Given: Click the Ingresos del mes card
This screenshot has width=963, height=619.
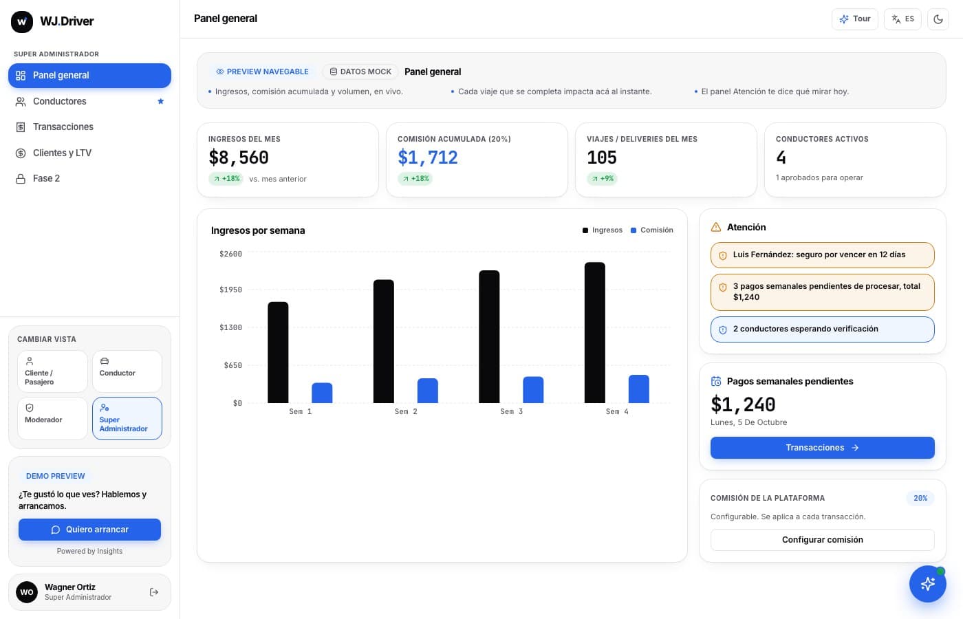Looking at the screenshot, I should pos(288,160).
